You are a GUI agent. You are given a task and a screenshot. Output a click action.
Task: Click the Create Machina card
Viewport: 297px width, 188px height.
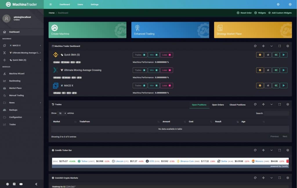88,30
